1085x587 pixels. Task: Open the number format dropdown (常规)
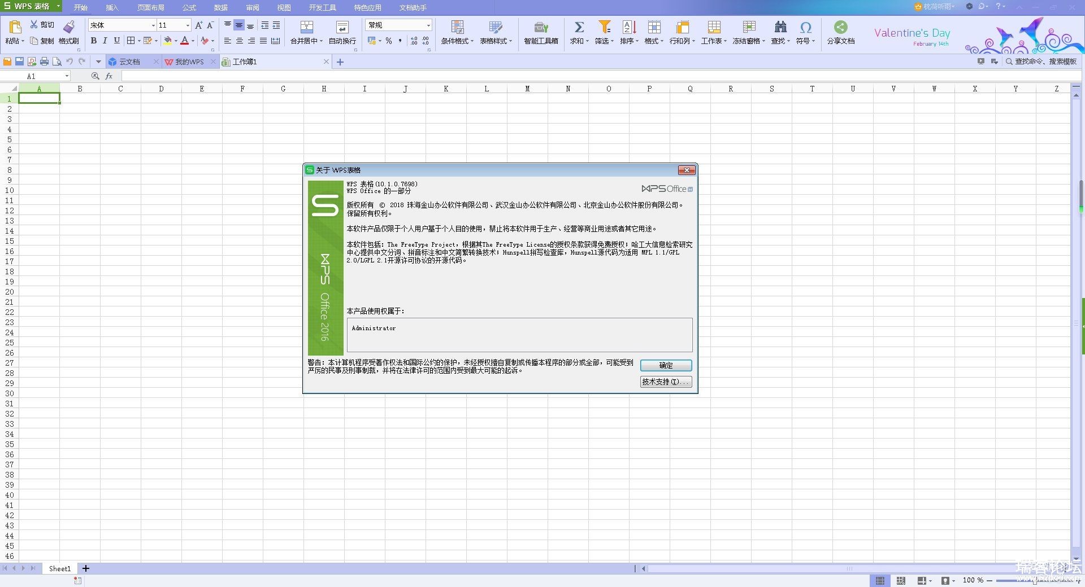pyautogui.click(x=428, y=25)
